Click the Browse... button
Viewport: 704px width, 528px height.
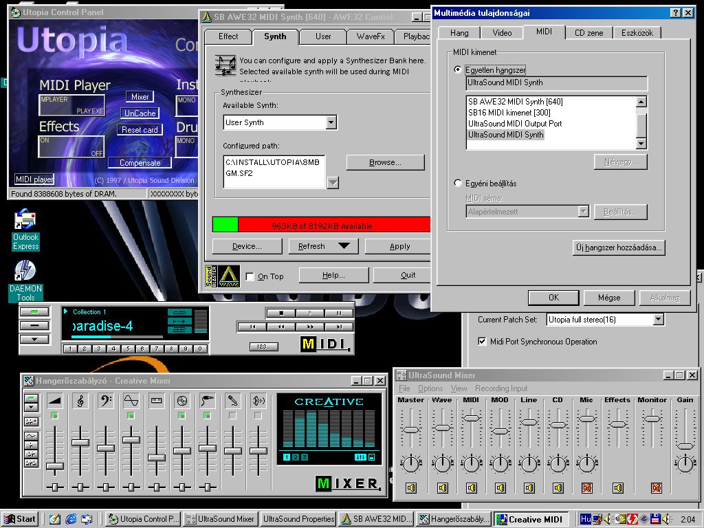coord(385,162)
